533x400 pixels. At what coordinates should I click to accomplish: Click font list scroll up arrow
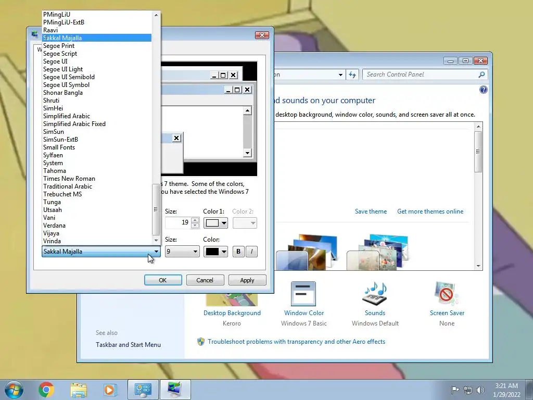156,15
